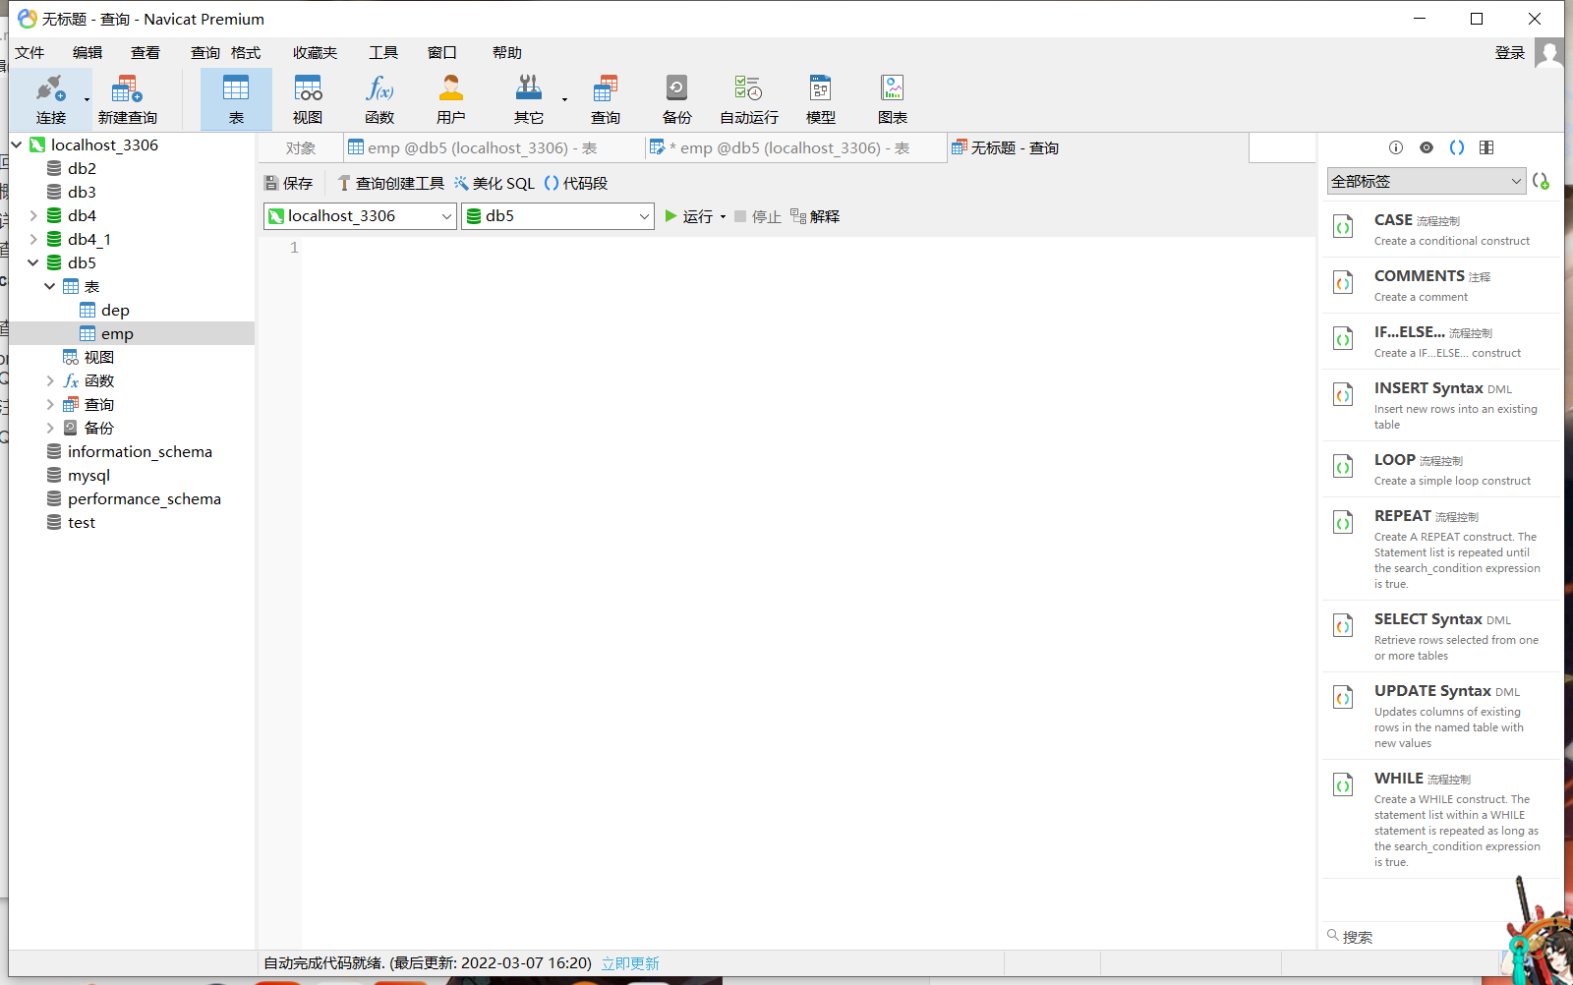The image size is (1573, 985).
Task: Toggle the Code Snippet (代码段) button
Action: [x=576, y=183]
